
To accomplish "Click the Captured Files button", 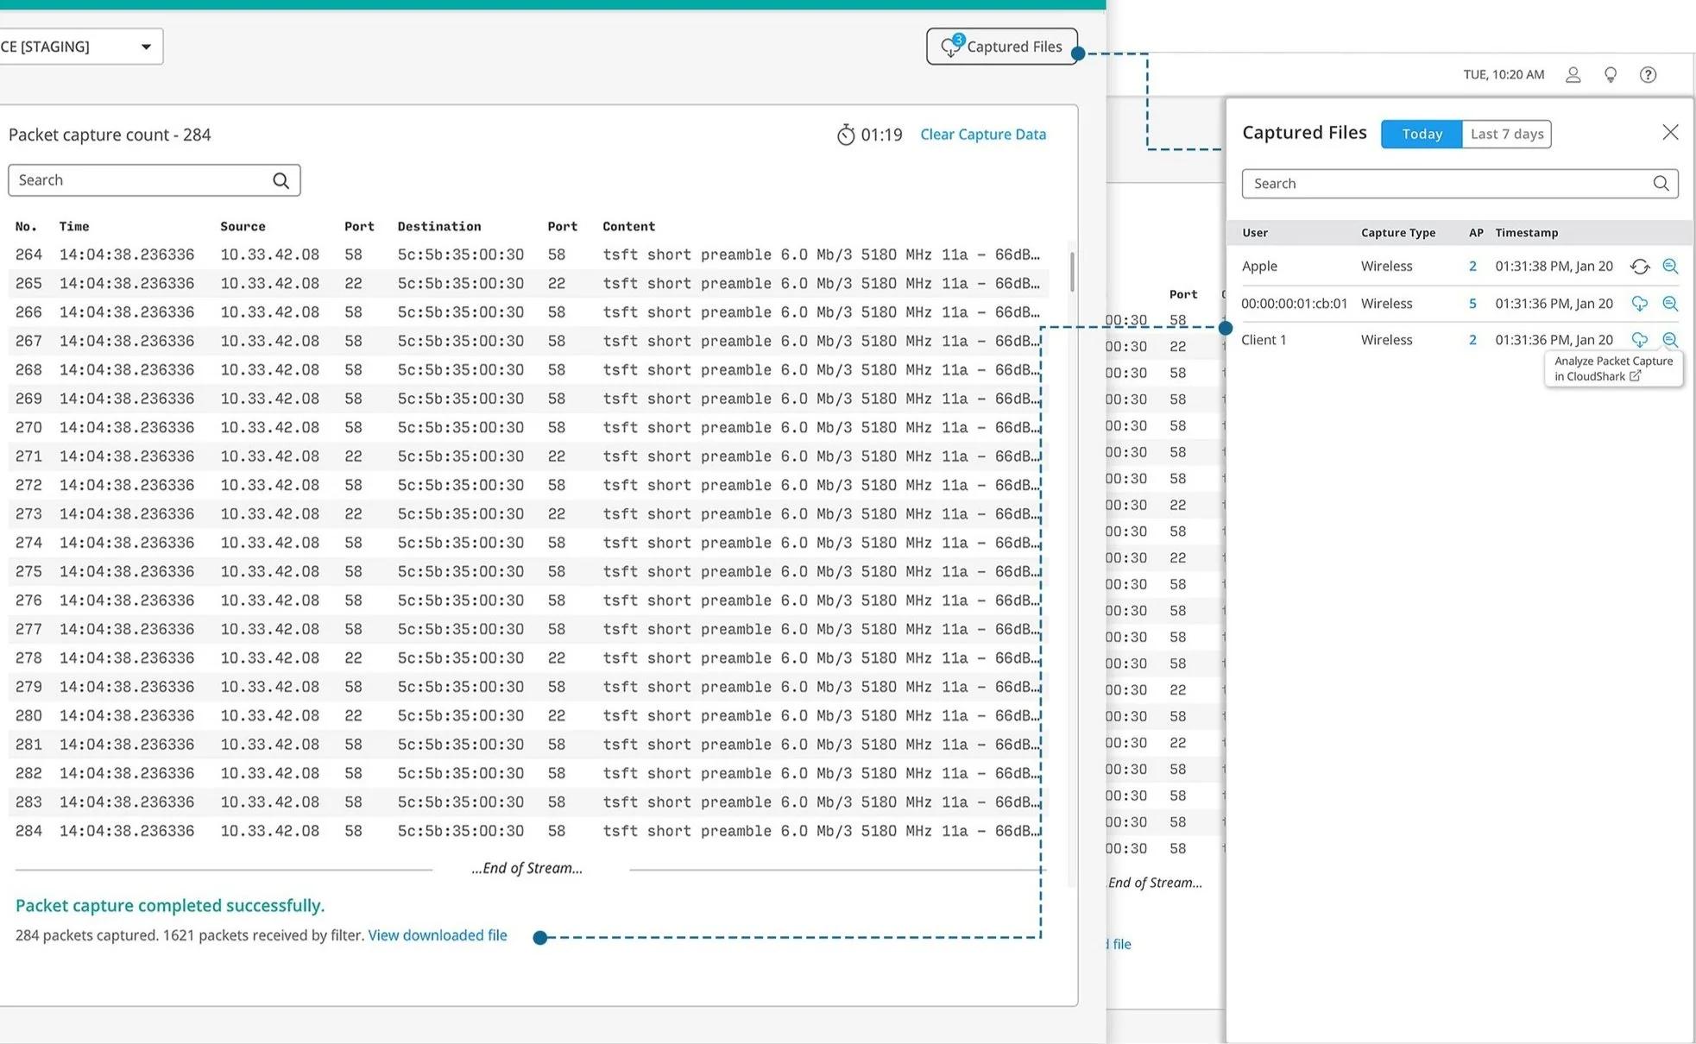I will pos(1001,47).
